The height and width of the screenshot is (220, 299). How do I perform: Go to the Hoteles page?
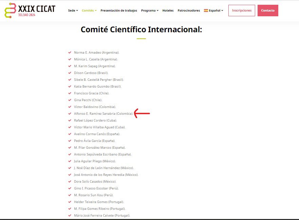point(168,11)
